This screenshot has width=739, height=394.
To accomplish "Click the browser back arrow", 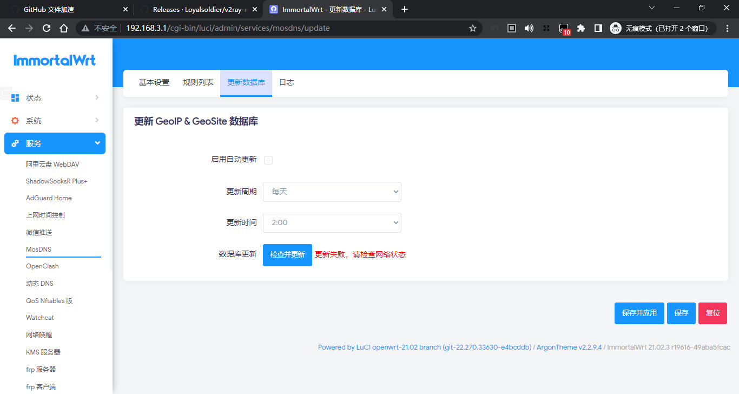I will [12, 28].
